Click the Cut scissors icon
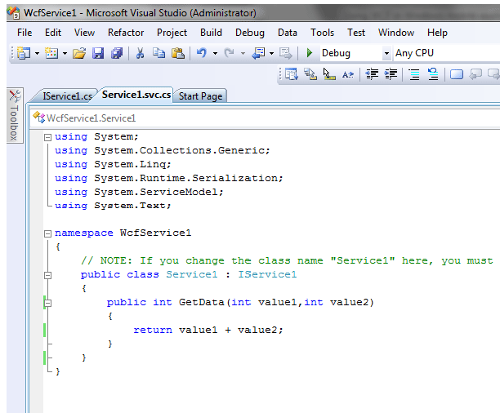The image size is (500, 413). coord(140,53)
